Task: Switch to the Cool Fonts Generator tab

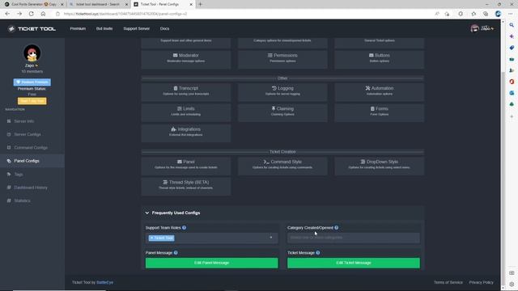Action: [33, 4]
